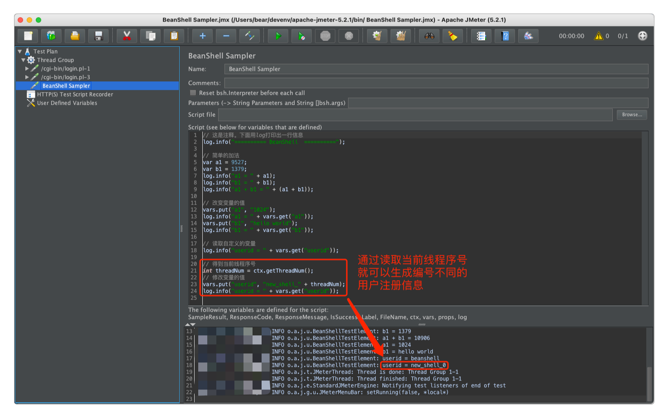Click the New test plan icon
Image resolution: width=668 pixels, height=418 pixels.
coord(28,36)
